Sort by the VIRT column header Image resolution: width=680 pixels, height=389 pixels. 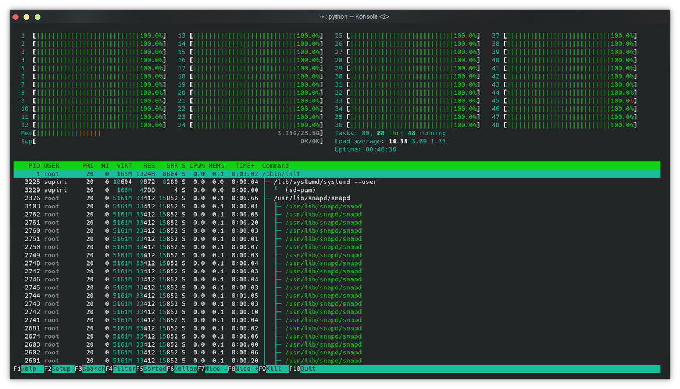click(x=124, y=165)
